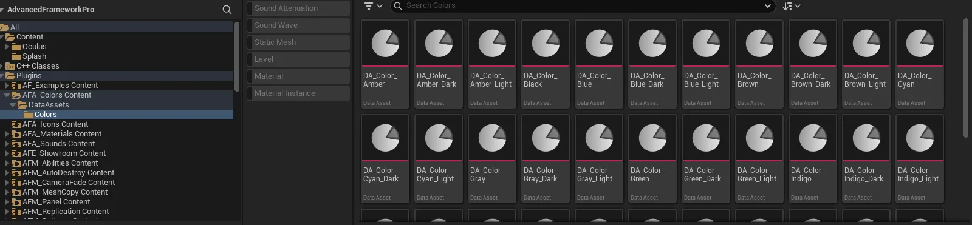
Task: Select the DA_Color_Cyan_Dark asset icon
Action: click(x=385, y=138)
